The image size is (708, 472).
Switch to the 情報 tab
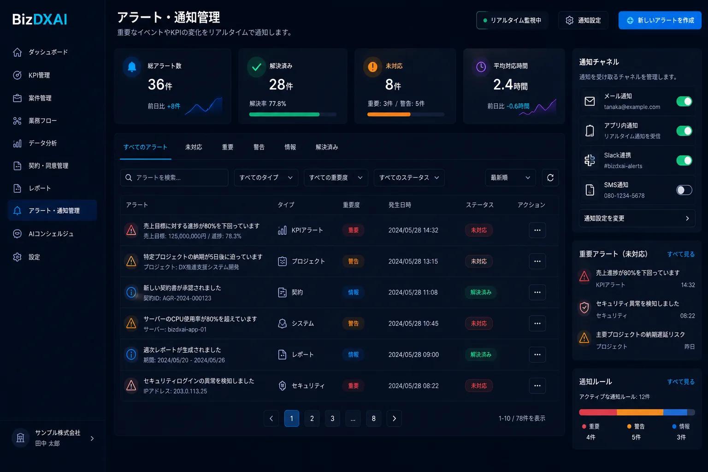290,147
